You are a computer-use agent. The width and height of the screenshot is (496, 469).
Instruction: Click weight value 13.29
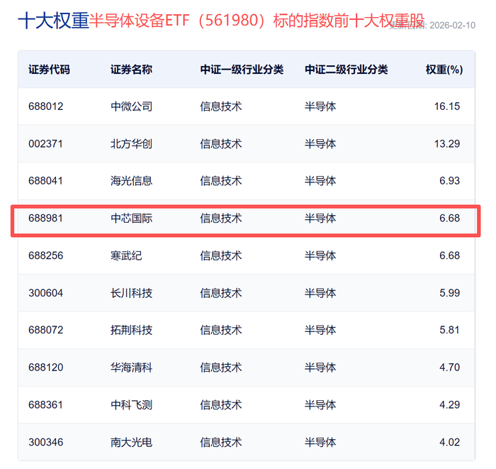447,144
